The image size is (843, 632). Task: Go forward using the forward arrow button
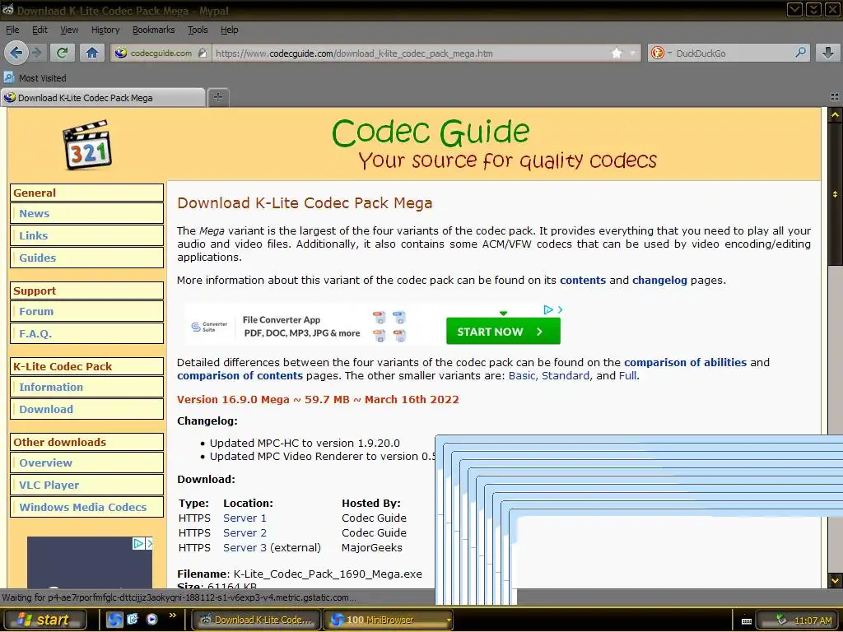coord(36,53)
